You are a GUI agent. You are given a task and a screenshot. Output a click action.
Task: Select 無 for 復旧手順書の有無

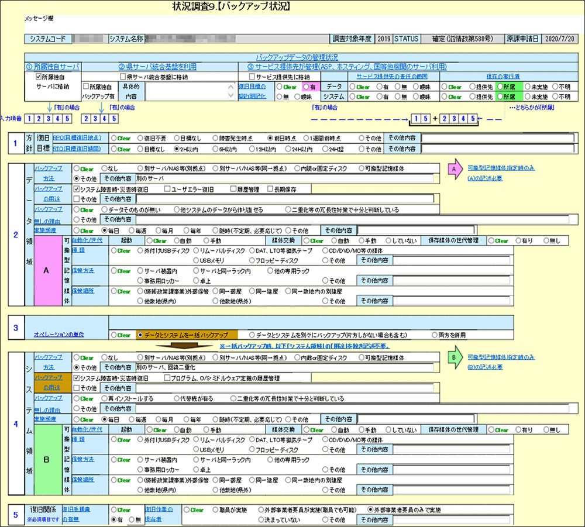tap(131, 519)
